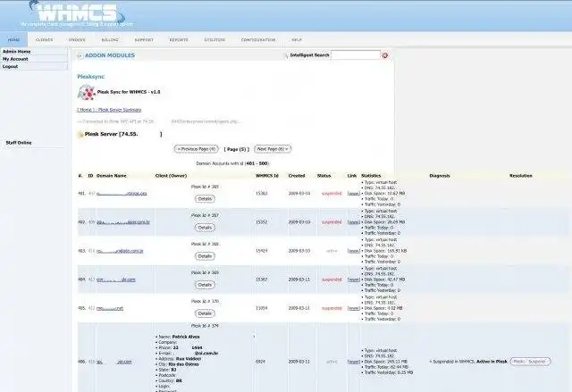This screenshot has height=392, width=572.
Task: Click the Staff Online sidebar heading
Action: (19, 143)
